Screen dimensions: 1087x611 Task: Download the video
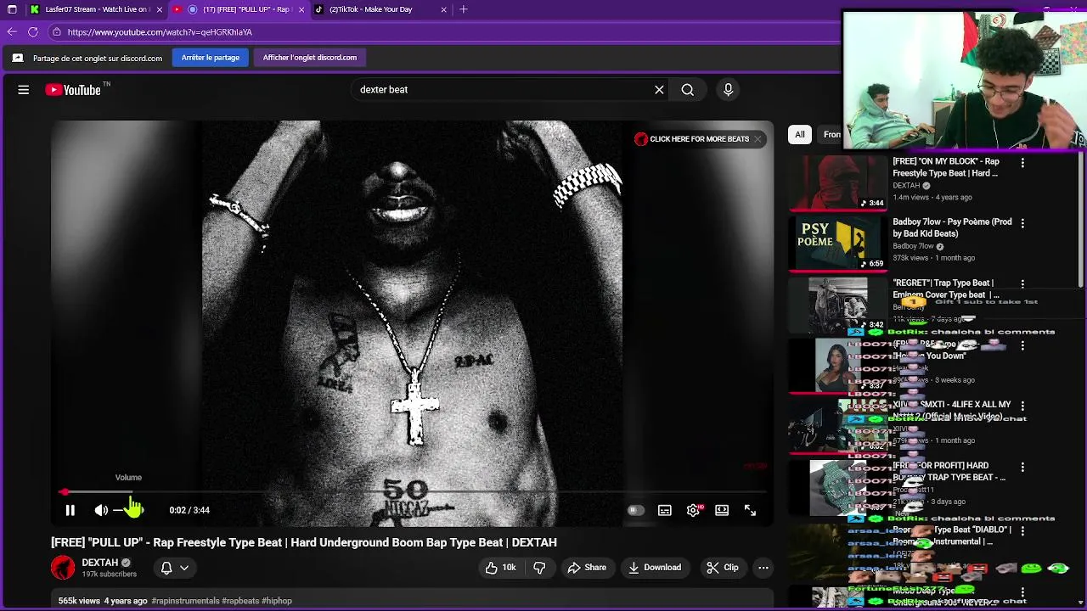[x=655, y=568]
